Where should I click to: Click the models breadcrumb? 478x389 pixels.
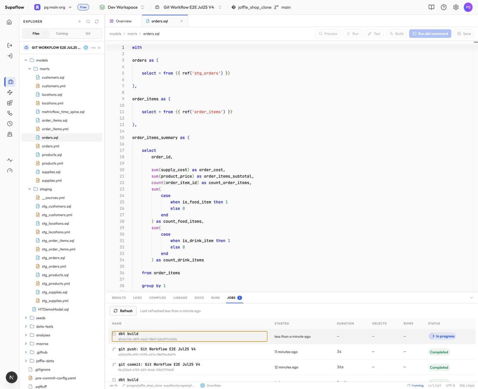pyautogui.click(x=115, y=34)
